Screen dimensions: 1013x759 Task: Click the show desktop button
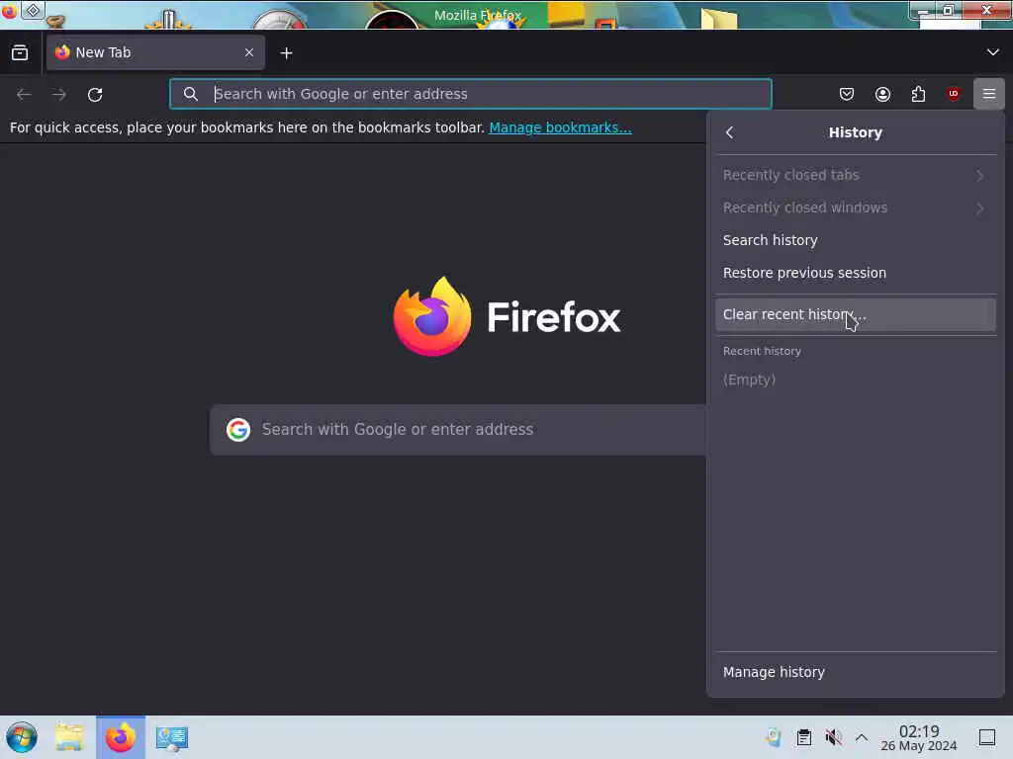tap(987, 737)
